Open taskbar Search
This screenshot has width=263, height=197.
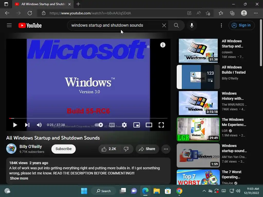(x=104, y=191)
